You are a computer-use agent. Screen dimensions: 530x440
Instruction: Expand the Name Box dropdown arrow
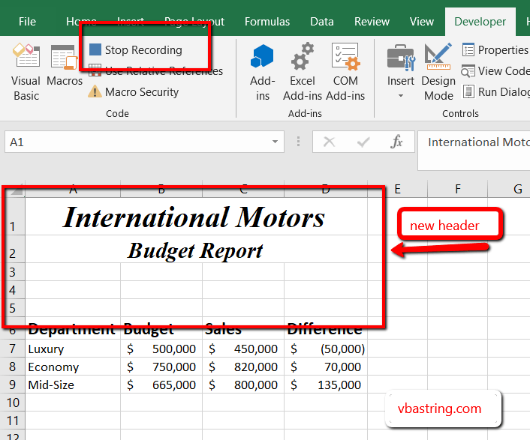coord(276,142)
